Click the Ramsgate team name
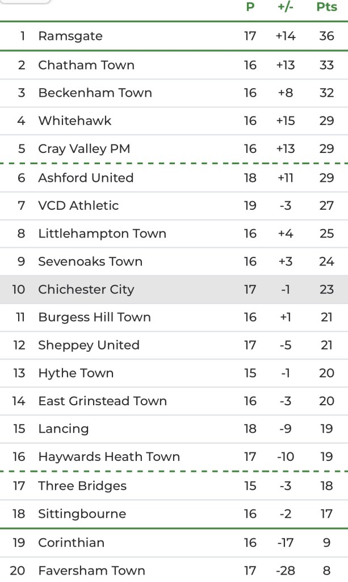348x582 pixels. [70, 36]
